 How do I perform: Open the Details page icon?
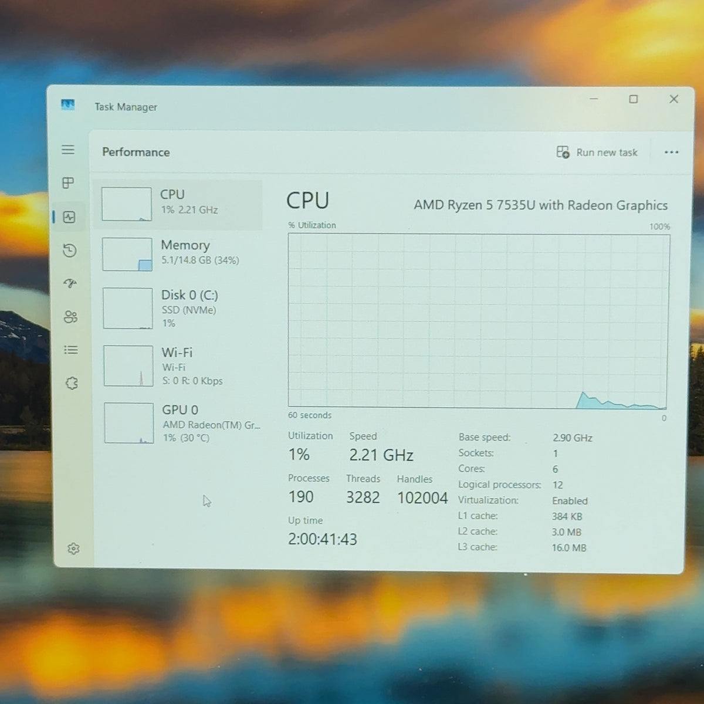click(71, 350)
